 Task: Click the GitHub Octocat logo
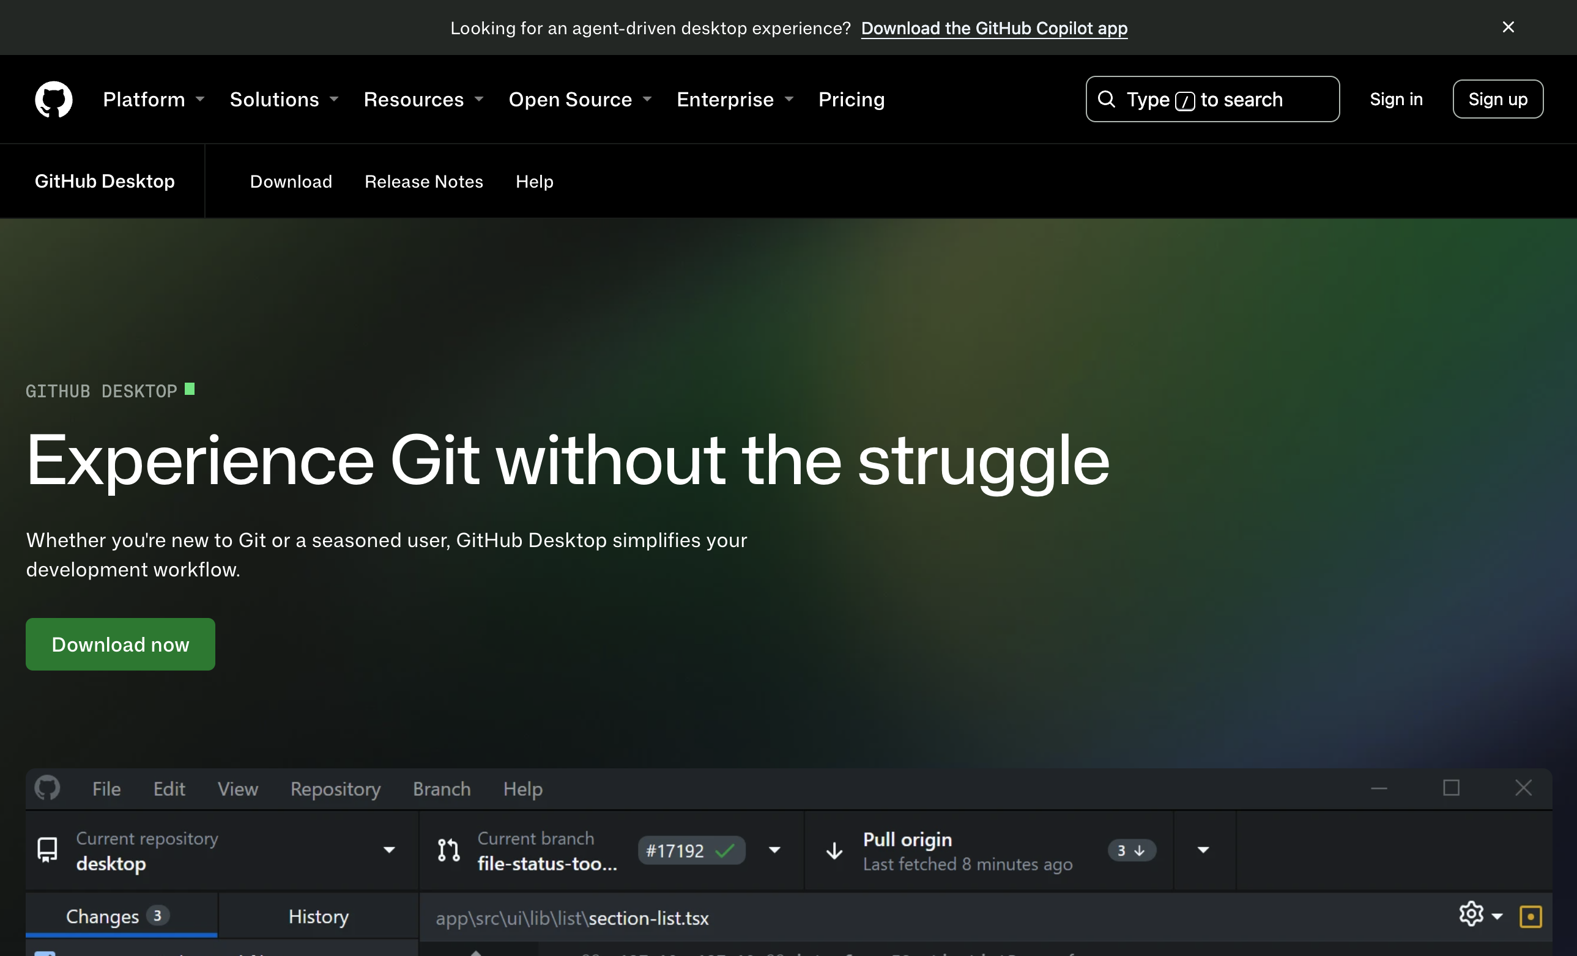click(53, 99)
